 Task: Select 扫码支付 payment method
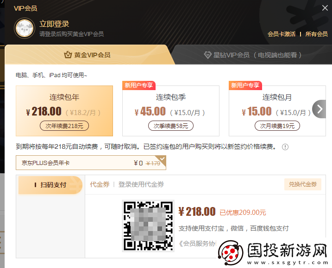[x=50, y=185]
